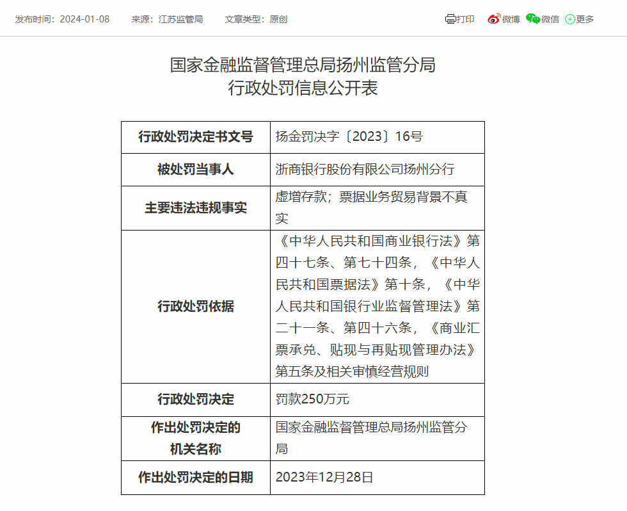Click the green plus more icon

pos(569,19)
